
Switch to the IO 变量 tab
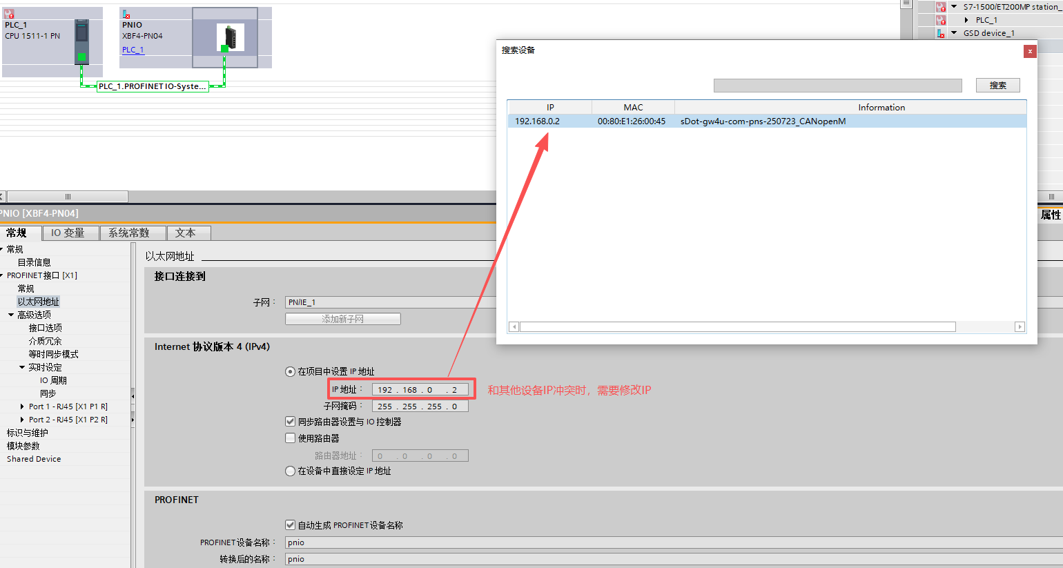tap(68, 233)
